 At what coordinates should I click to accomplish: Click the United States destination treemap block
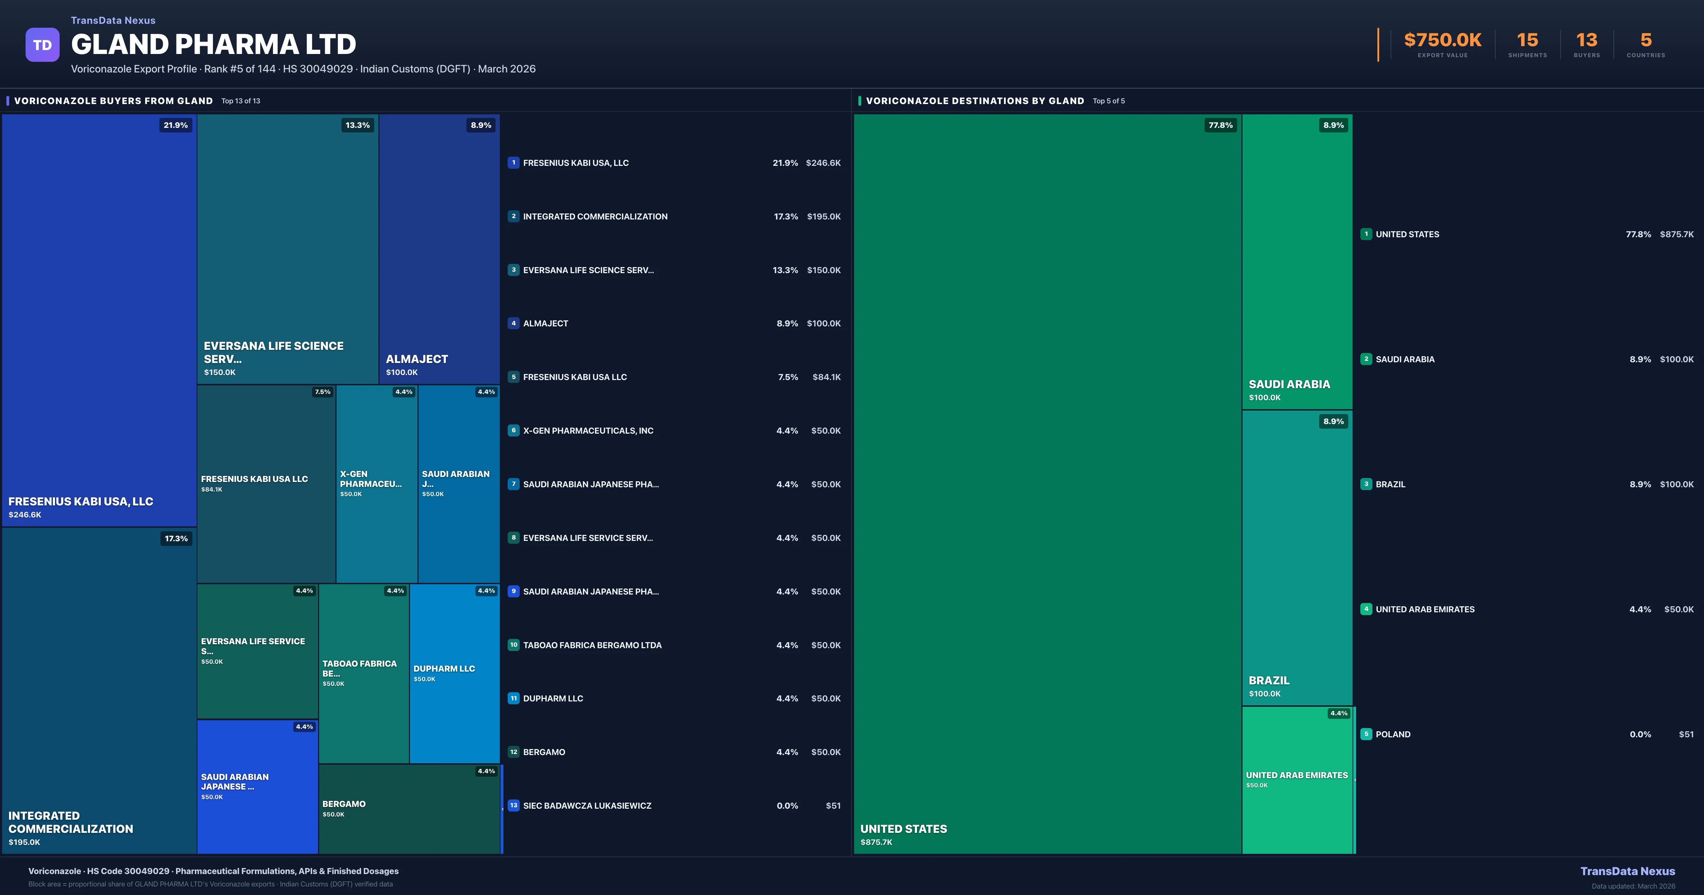tap(1047, 483)
